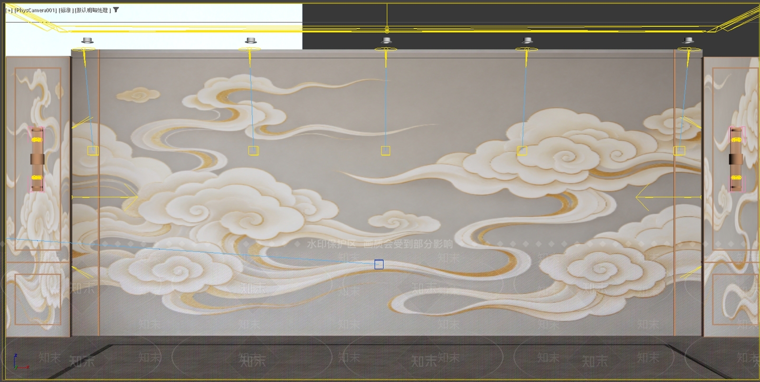This screenshot has width=760, height=382.
Task: Open the 默认明暗处理 shading menu
Action: 92,10
